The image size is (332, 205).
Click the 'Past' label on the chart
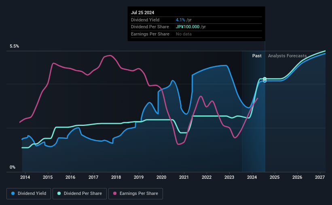point(257,56)
